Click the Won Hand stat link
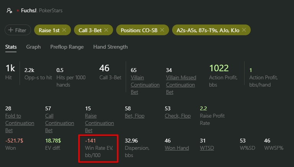 coord(177,148)
